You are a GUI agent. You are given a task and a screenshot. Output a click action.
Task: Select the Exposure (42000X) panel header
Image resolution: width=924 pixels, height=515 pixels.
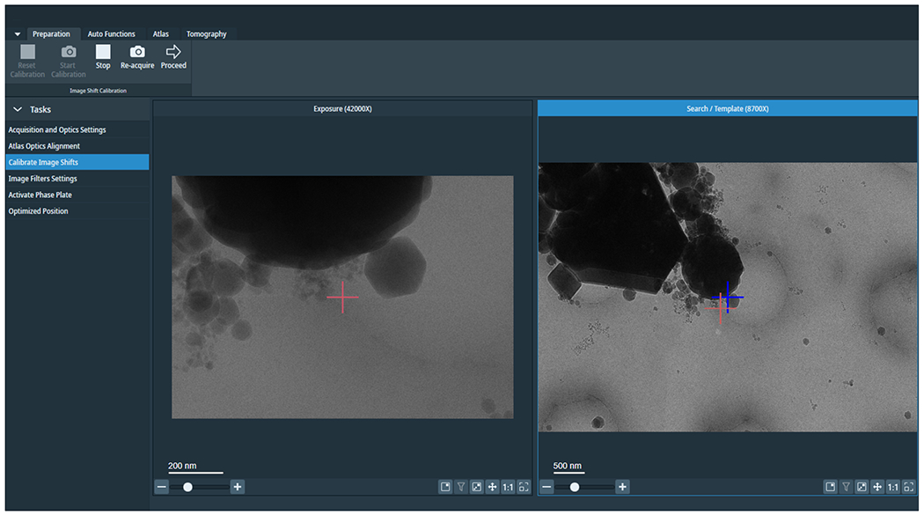pos(342,108)
